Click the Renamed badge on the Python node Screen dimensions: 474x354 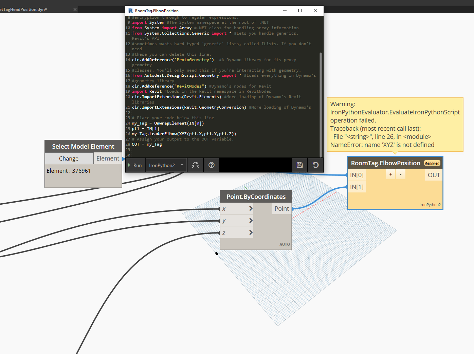coord(432,163)
